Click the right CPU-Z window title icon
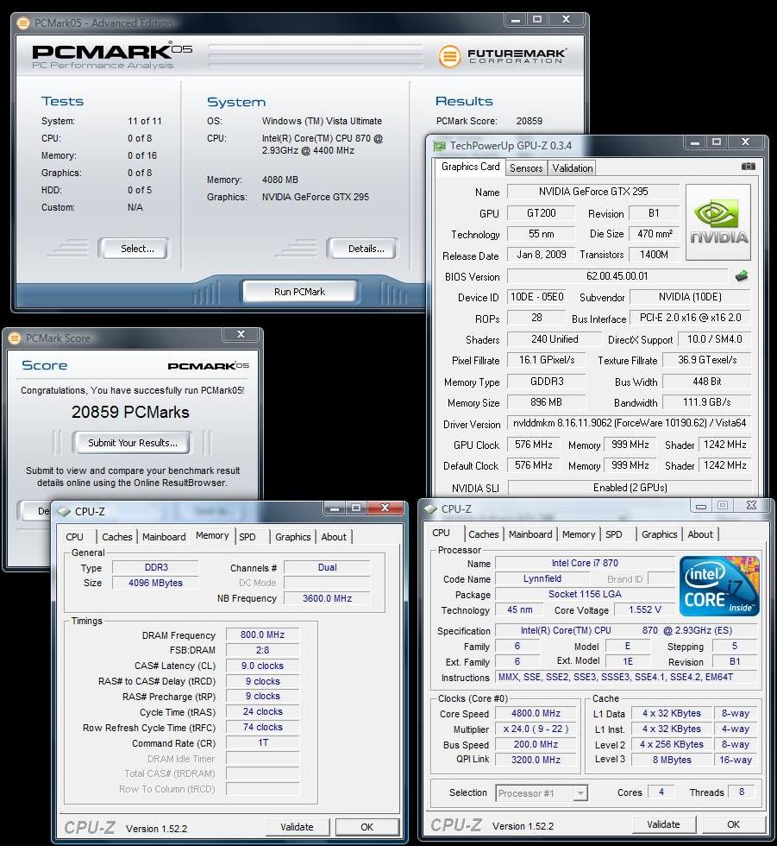 click(430, 508)
